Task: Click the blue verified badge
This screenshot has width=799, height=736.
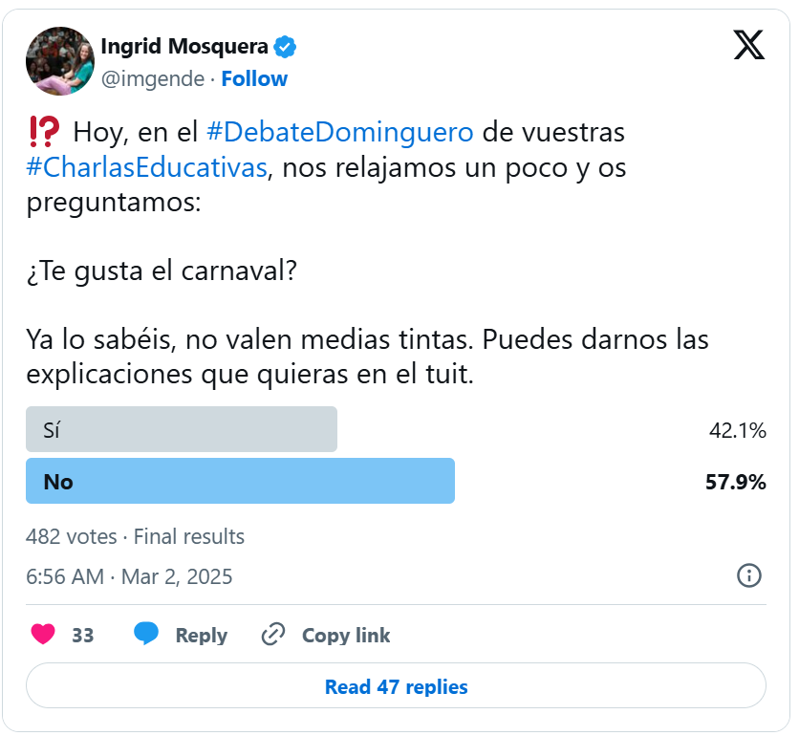Action: point(285,46)
